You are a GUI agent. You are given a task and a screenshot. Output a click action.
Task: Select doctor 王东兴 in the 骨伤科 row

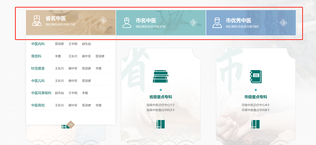coord(73,56)
